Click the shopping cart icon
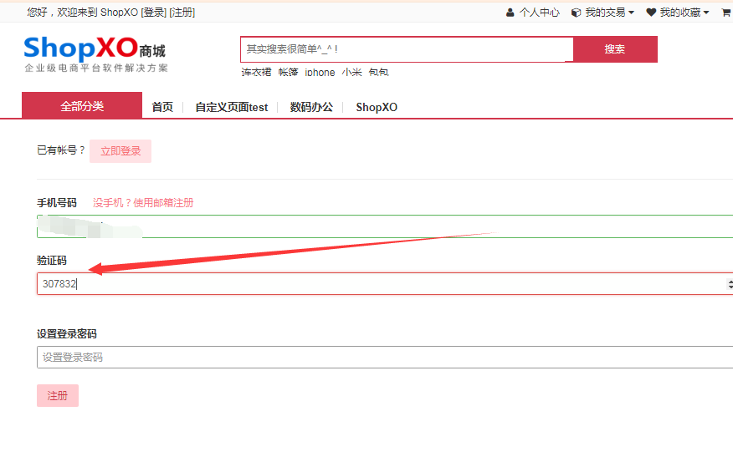 coord(725,13)
